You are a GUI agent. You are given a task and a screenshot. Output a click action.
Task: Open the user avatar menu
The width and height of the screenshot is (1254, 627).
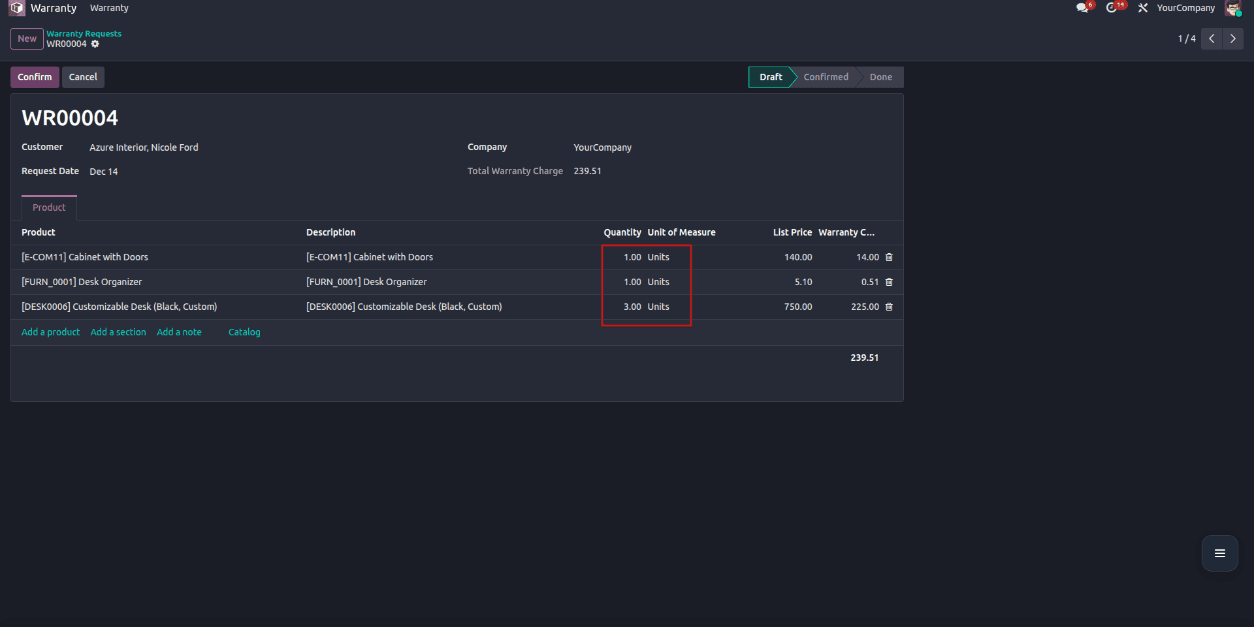pos(1234,8)
